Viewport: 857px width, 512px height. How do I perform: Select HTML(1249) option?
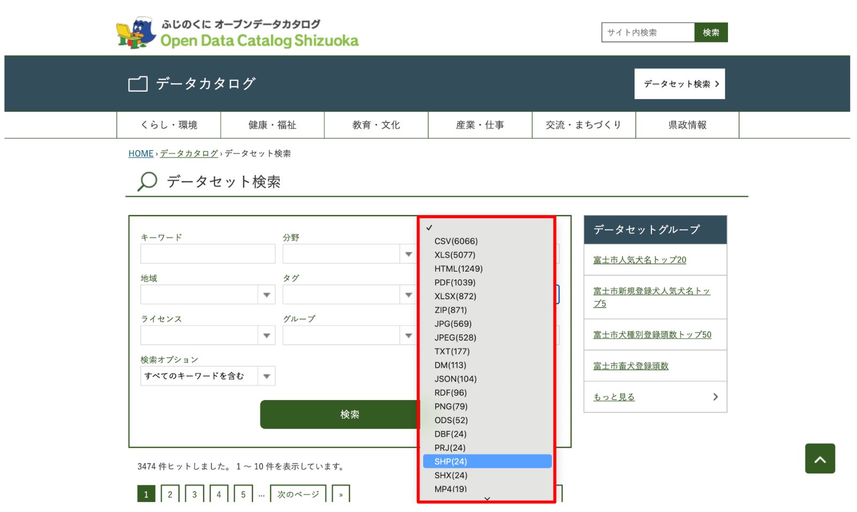(x=458, y=269)
